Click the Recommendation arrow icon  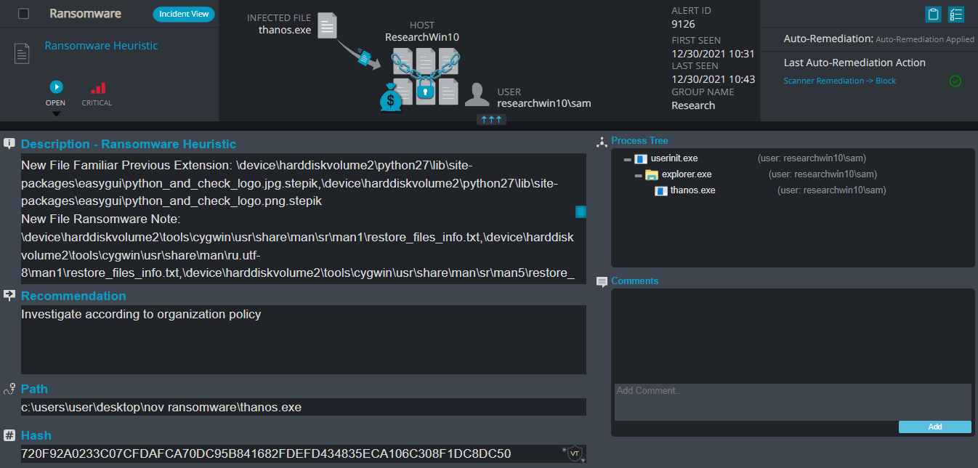[9, 295]
